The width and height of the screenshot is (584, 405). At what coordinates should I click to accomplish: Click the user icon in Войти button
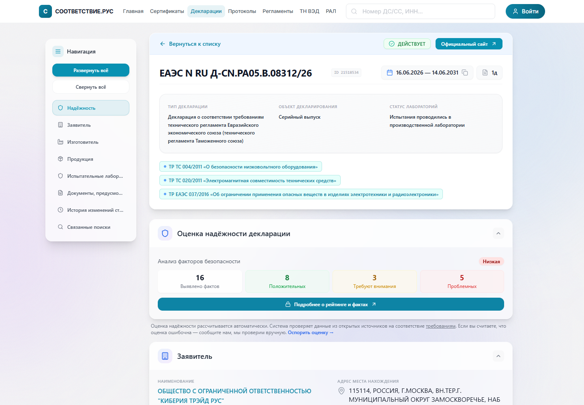[515, 11]
